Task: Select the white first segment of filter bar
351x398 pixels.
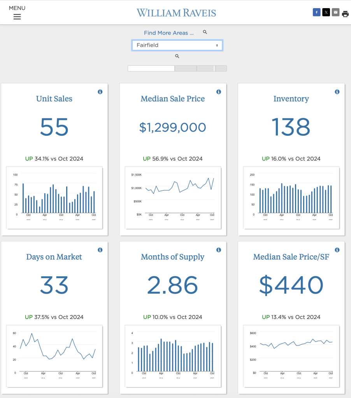Action: (151, 68)
